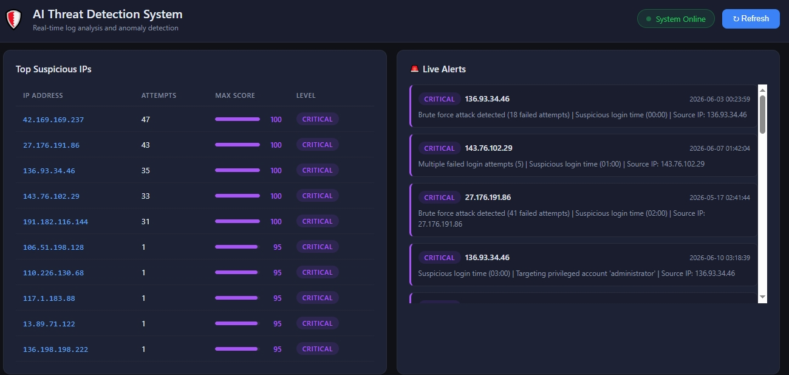
Task: Click alerts scrollbar up arrow
Action: click(x=763, y=89)
